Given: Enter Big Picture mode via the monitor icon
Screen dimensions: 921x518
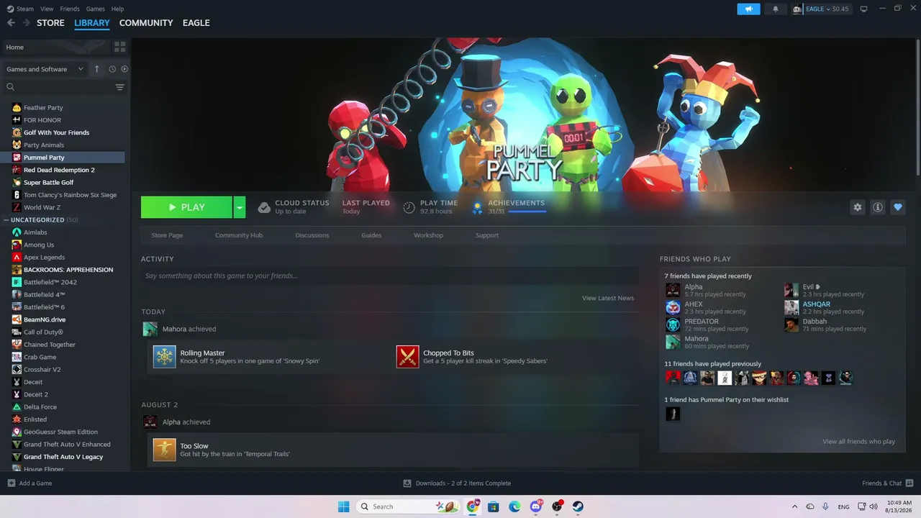Looking at the screenshot, I should click(x=863, y=9).
